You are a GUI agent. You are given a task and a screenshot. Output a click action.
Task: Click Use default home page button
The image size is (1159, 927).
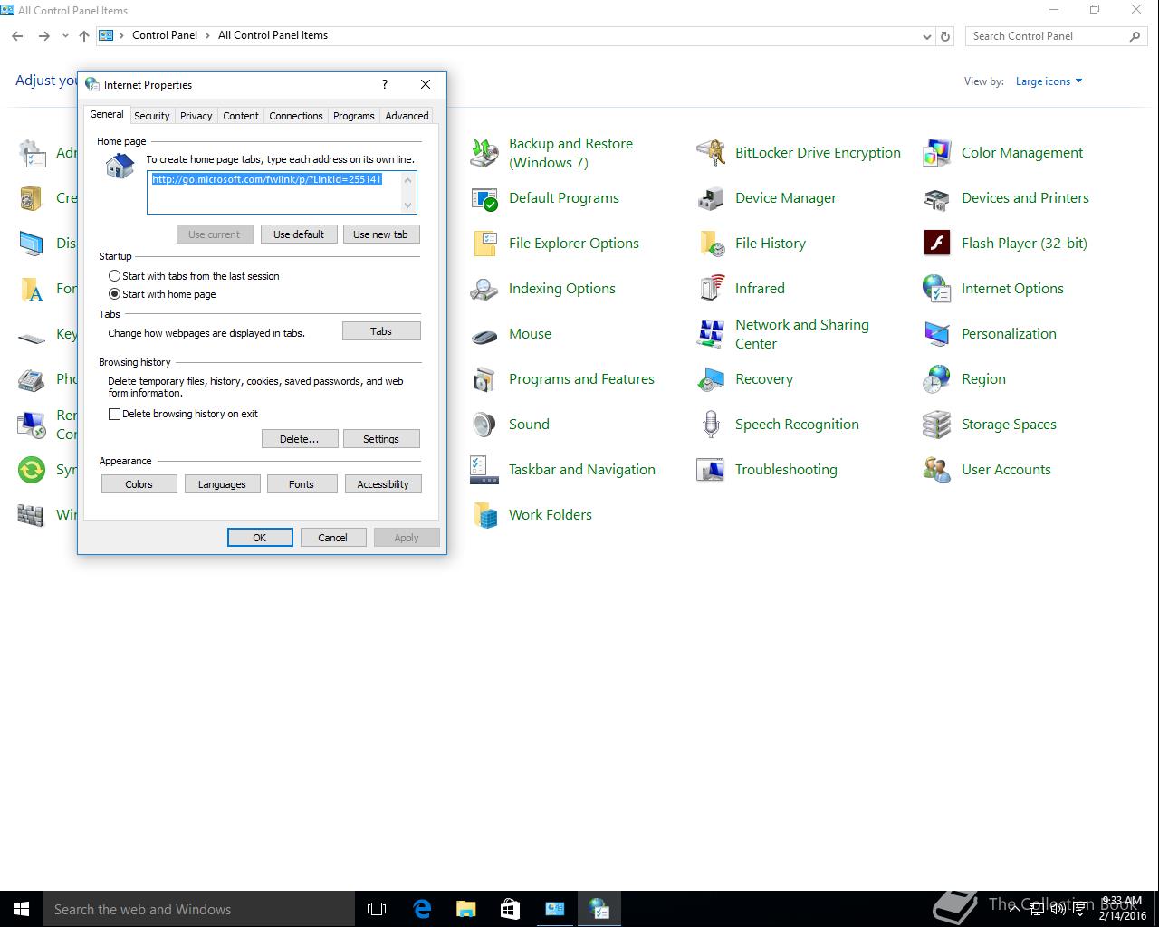coord(299,234)
